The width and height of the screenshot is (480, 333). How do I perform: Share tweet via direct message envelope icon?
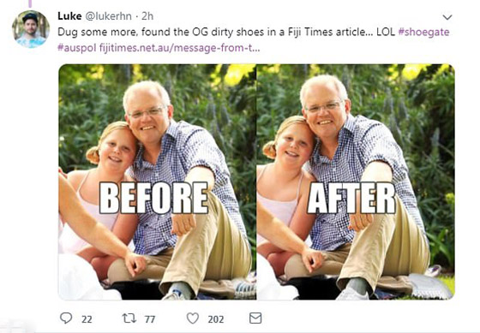tap(255, 318)
